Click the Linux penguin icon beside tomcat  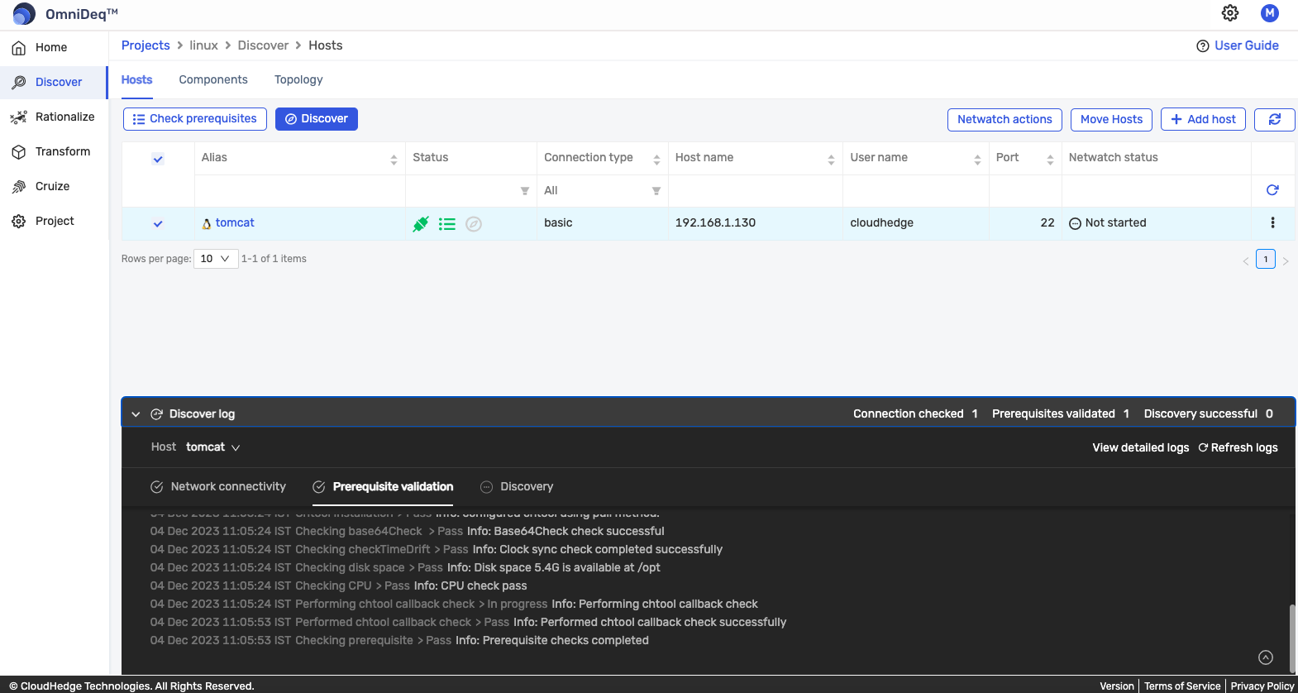pos(207,223)
